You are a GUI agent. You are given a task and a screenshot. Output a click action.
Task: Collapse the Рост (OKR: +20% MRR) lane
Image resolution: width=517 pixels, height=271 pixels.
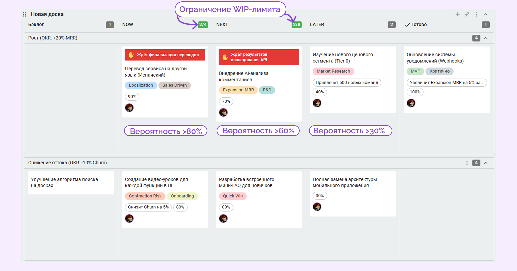486,38
